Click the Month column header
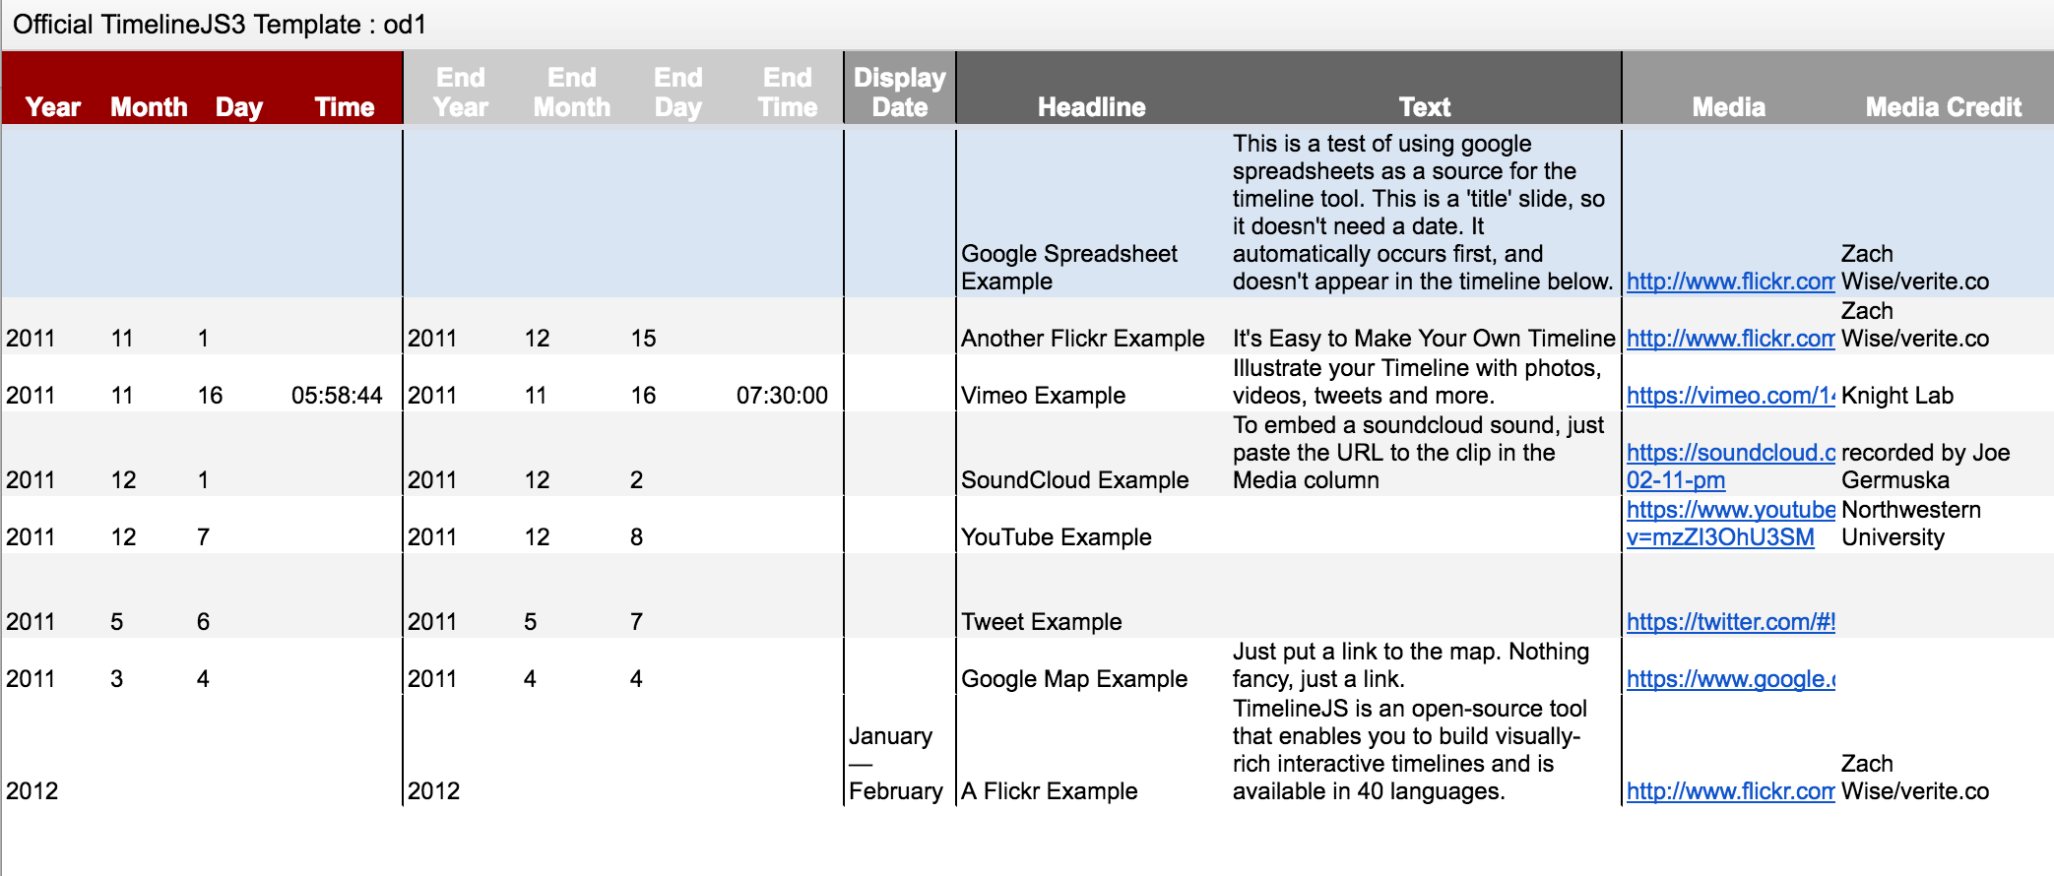2054x876 pixels. [149, 106]
